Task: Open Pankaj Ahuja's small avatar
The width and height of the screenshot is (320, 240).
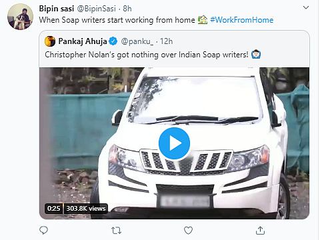Action: 50,41
